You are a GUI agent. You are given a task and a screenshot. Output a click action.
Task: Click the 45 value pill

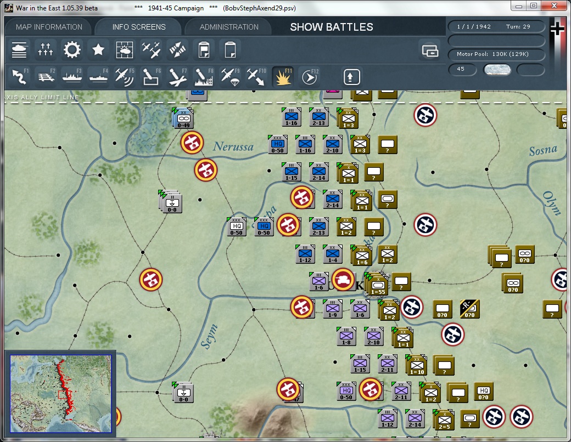point(462,69)
